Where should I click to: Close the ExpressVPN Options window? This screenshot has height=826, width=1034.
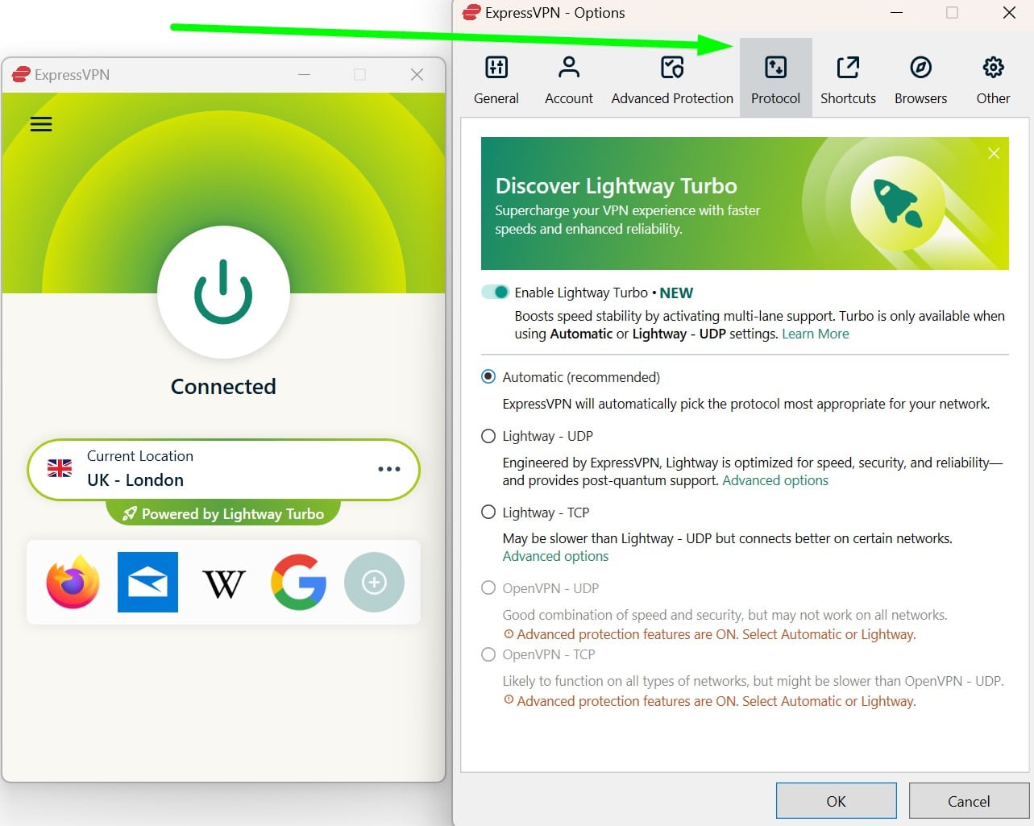[1009, 12]
